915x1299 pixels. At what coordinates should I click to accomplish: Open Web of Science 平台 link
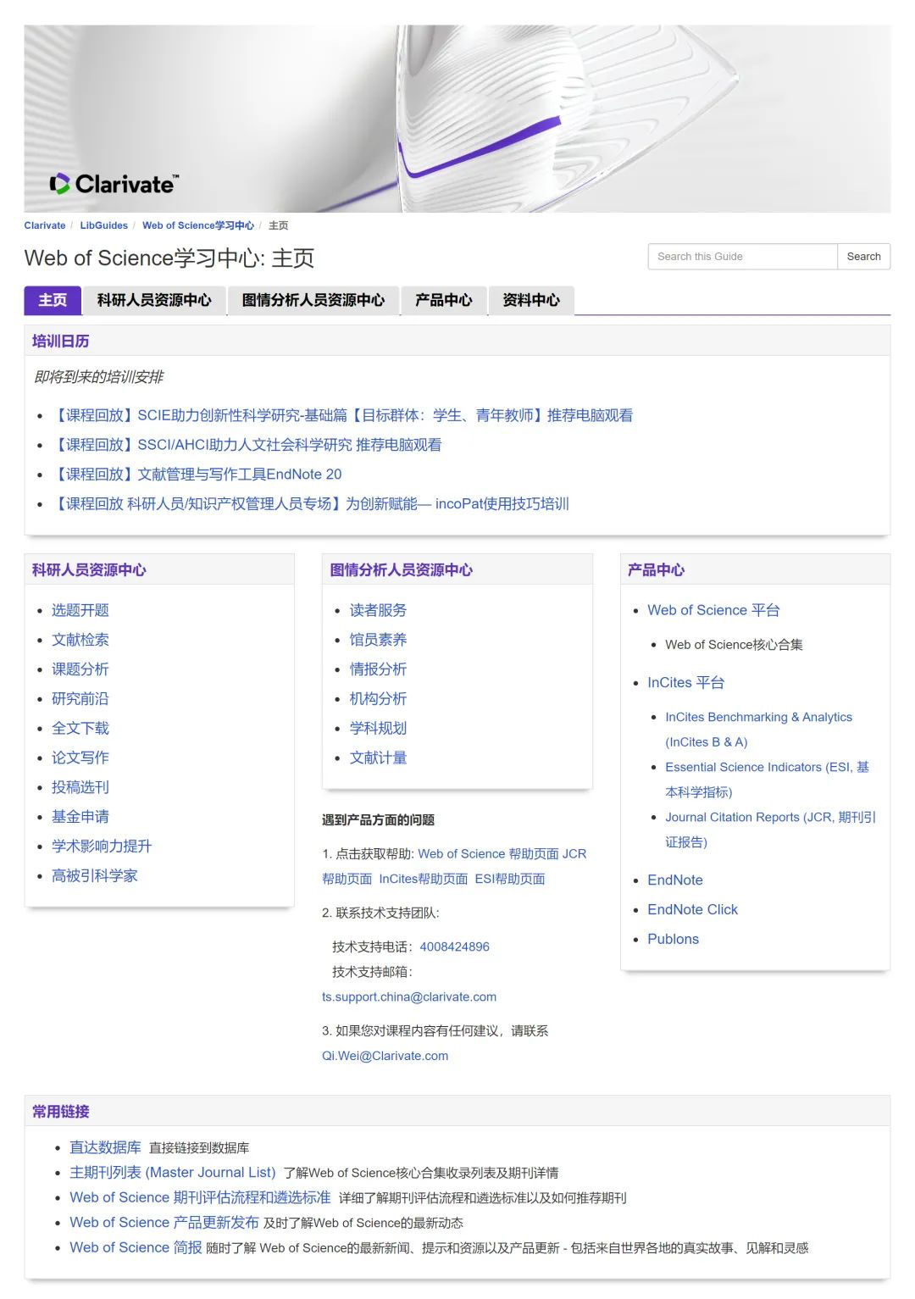713,610
